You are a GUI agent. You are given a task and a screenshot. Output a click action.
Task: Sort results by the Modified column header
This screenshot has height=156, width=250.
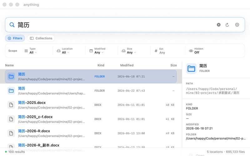[127, 65]
